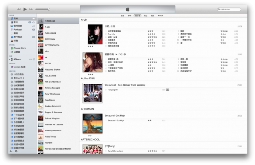The width and height of the screenshot is (255, 165).
Task: Click the Apple logo status display
Action: click(127, 9)
